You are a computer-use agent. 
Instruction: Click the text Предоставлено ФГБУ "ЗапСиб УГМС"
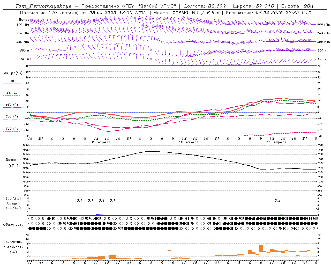point(129,6)
